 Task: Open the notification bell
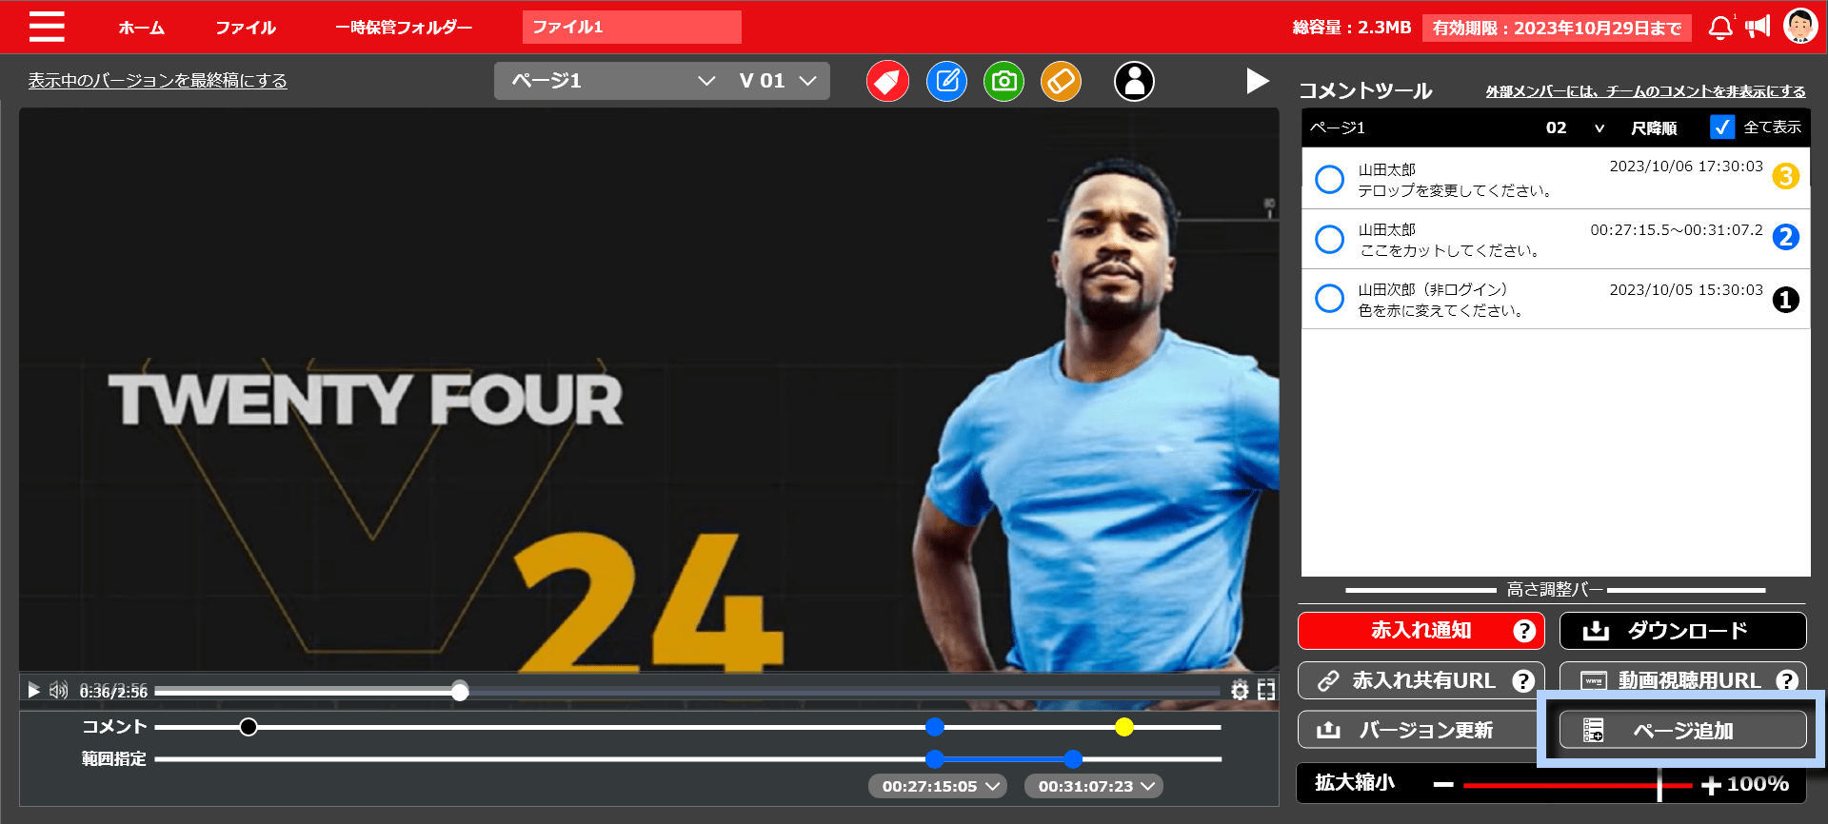click(1720, 28)
